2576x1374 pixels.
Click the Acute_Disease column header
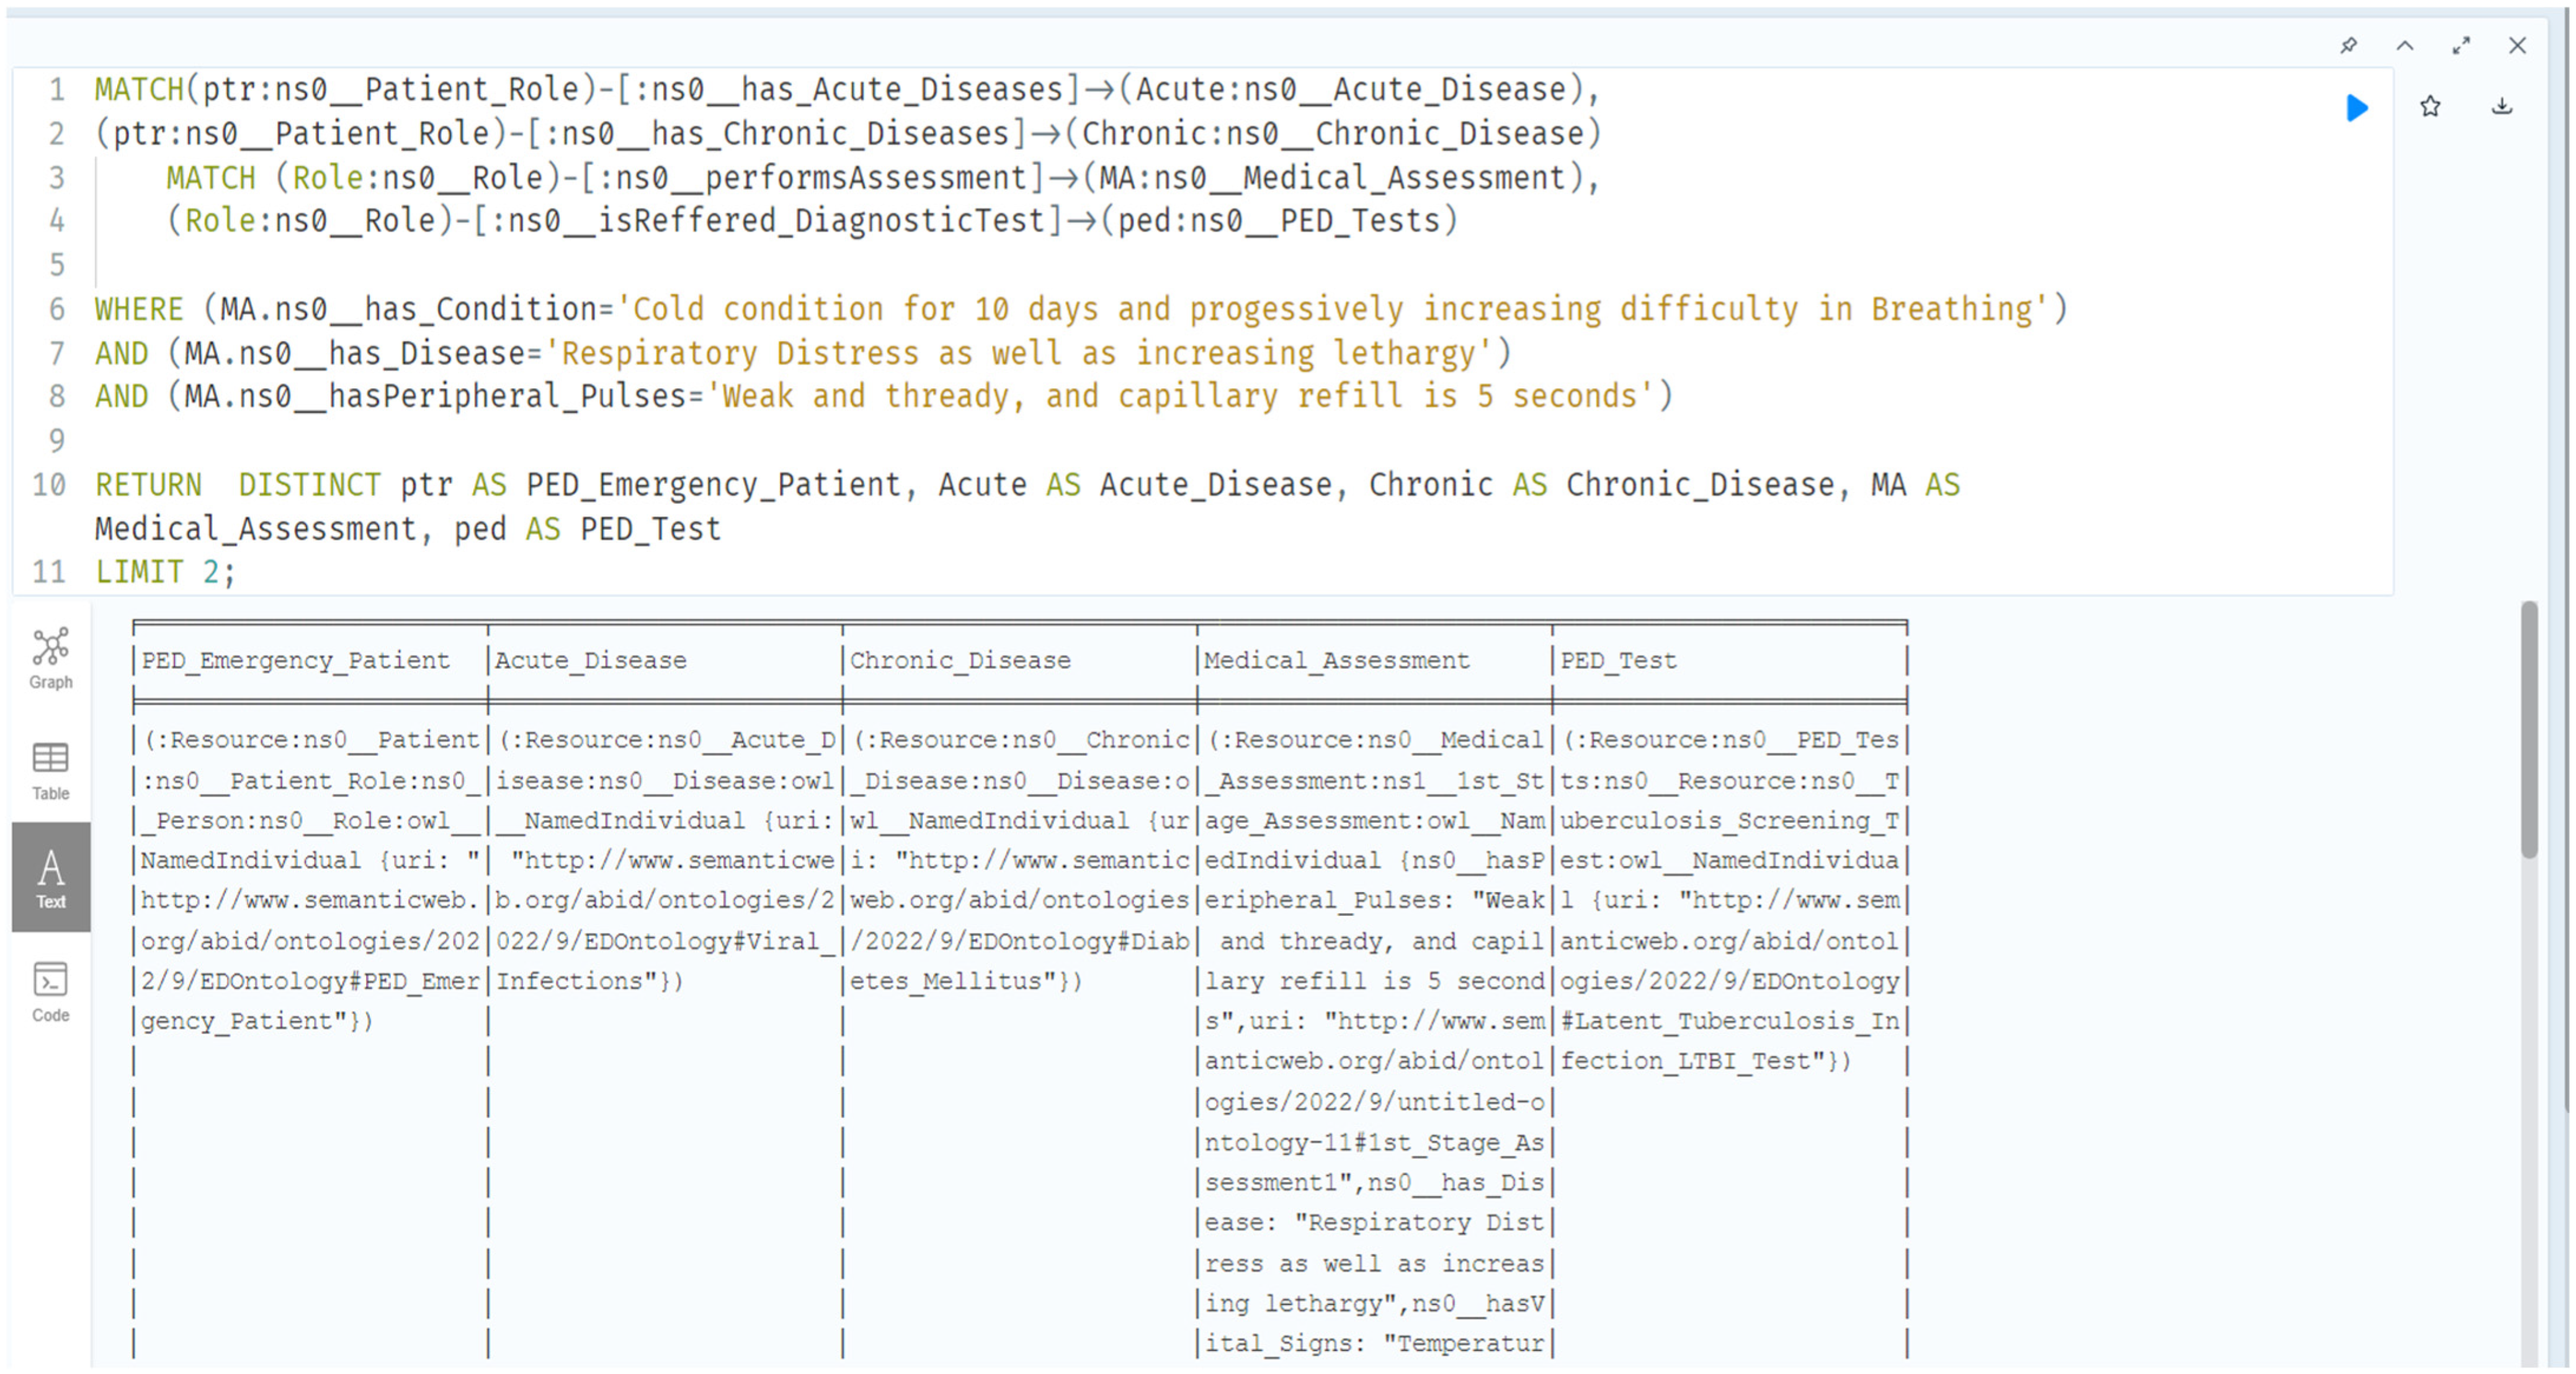point(590,660)
